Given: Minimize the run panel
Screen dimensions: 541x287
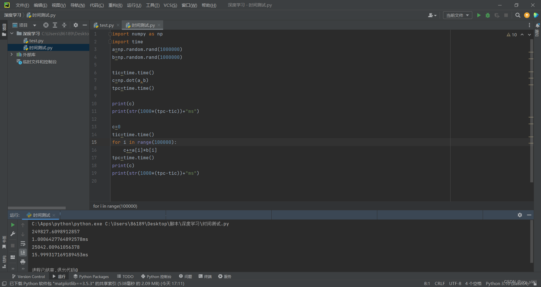Looking at the screenshot, I should point(529,215).
